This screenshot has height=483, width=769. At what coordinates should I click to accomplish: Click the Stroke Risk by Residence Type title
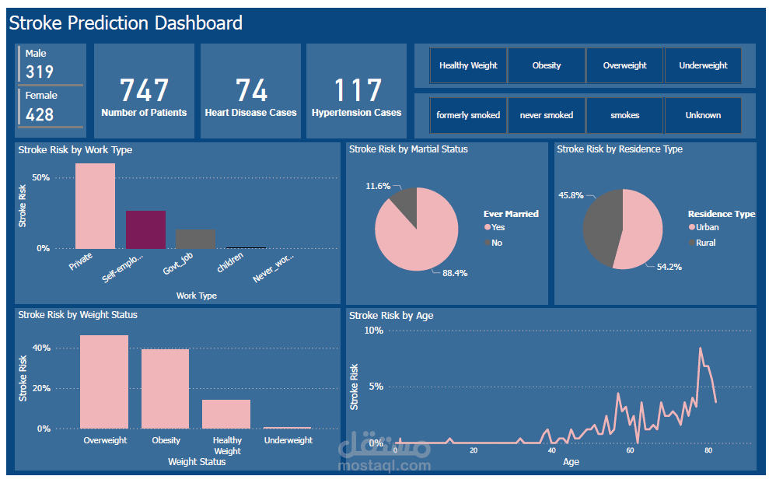coord(620,149)
